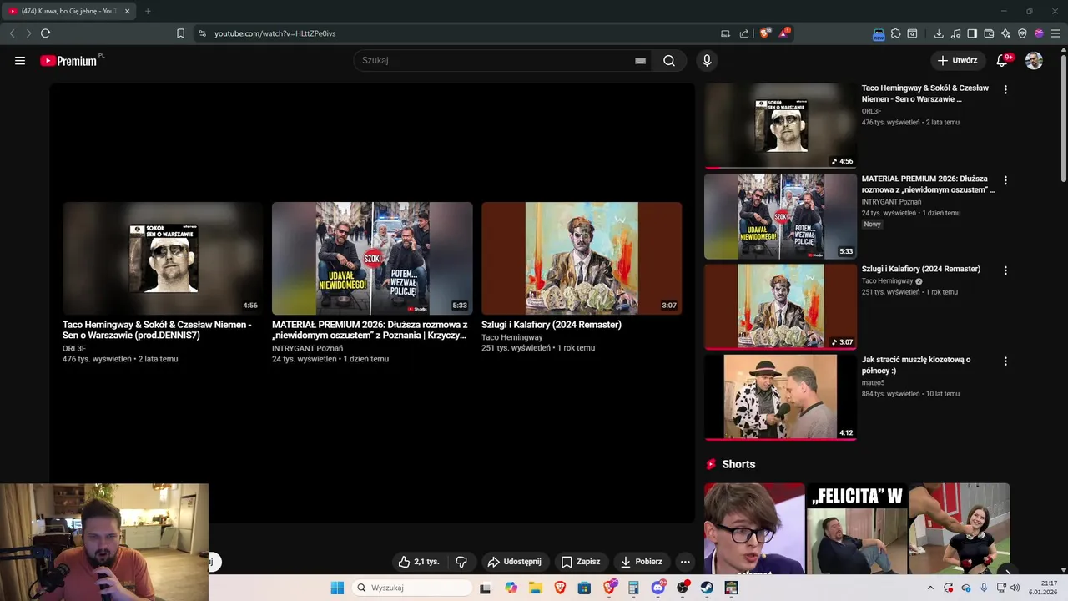Image resolution: width=1068 pixels, height=601 pixels.
Task: Click the Udostępnij share button
Action: pyautogui.click(x=515, y=562)
